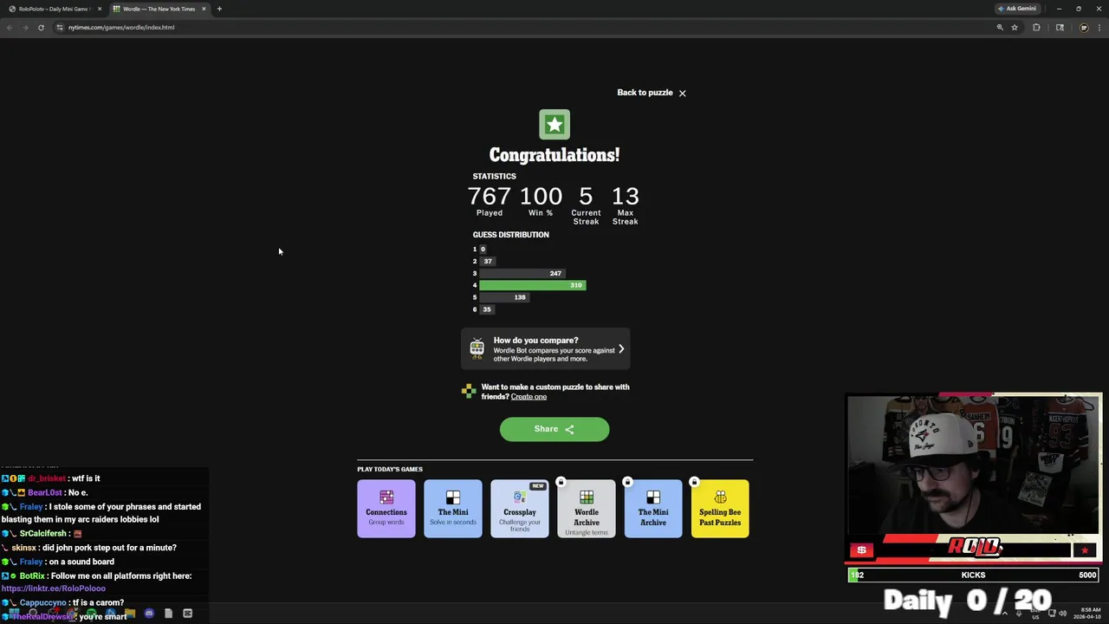Bookmark this page with the star icon
1109x624 pixels.
click(1015, 27)
